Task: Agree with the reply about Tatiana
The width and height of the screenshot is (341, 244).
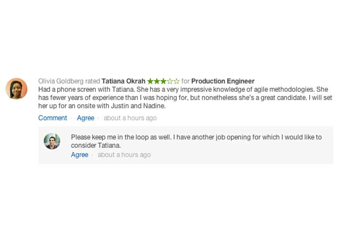Action: (79, 155)
